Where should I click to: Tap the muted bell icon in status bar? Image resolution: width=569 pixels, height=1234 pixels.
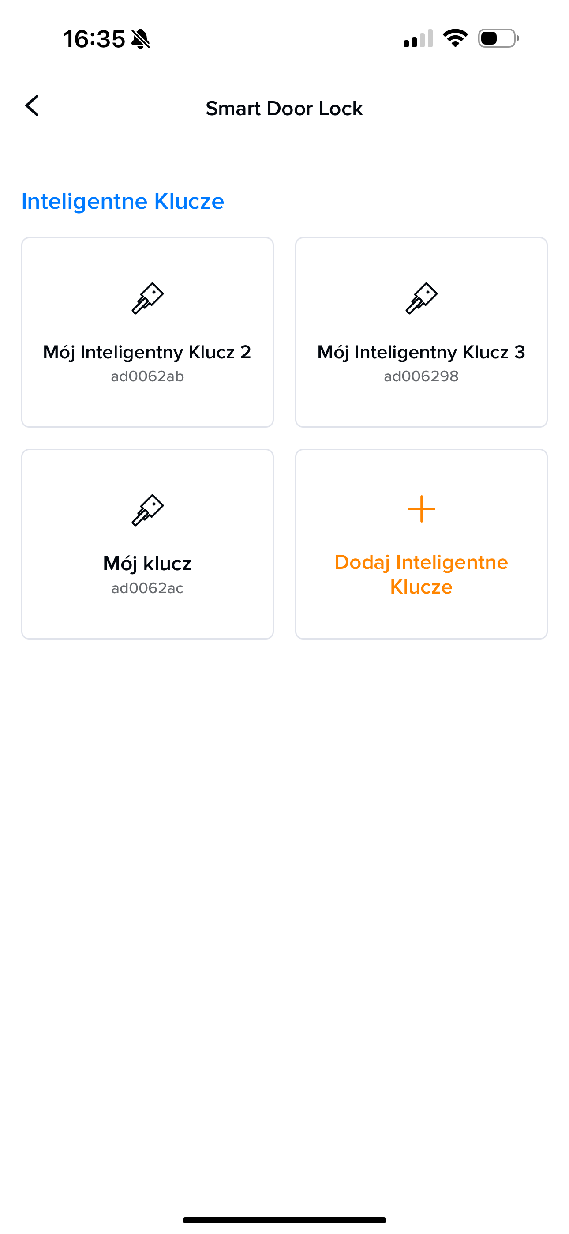tap(140, 39)
